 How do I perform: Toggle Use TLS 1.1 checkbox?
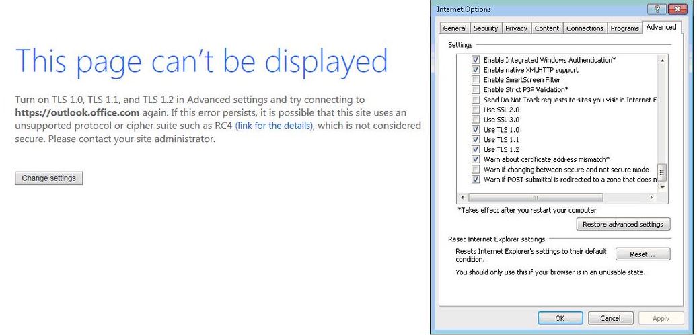[476, 139]
